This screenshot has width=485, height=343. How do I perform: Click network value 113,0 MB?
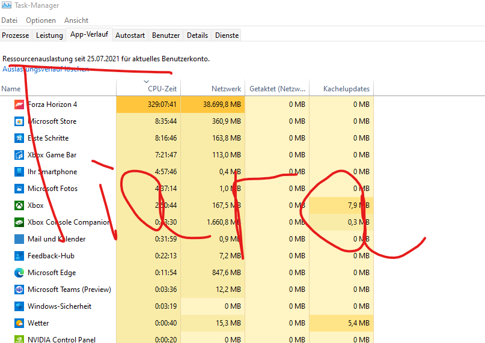227,155
